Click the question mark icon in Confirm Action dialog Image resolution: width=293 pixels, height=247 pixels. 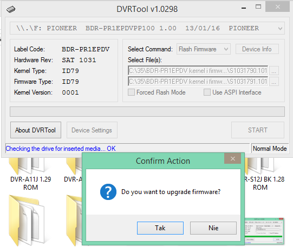tap(108, 192)
